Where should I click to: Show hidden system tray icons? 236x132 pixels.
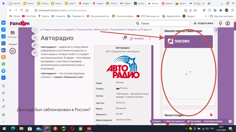[x=186, y=129]
